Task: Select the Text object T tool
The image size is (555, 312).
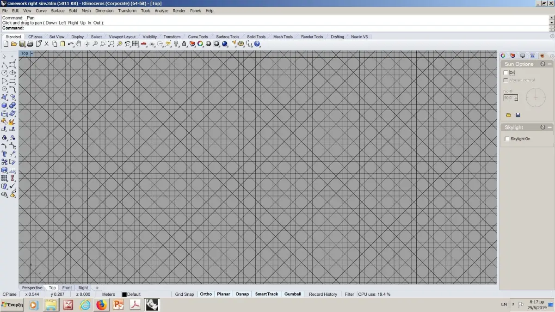Action: click(4, 154)
